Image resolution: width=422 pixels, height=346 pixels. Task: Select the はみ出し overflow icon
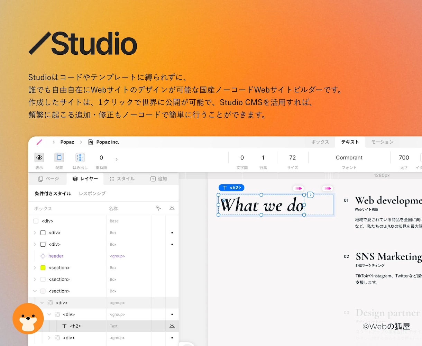(x=80, y=158)
